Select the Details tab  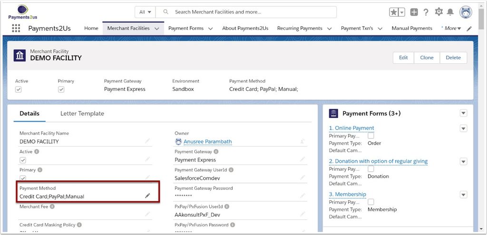pyautogui.click(x=29, y=114)
